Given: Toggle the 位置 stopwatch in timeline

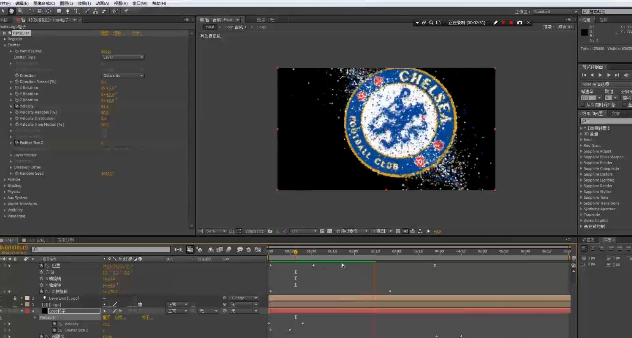Looking at the screenshot, I should (41, 266).
